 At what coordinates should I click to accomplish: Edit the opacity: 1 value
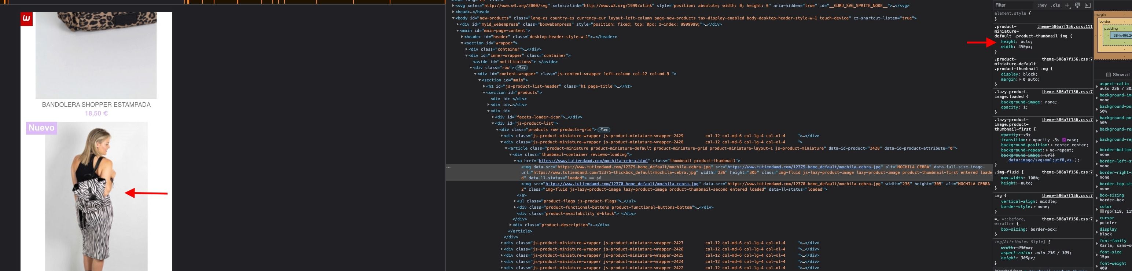pos(1023,107)
